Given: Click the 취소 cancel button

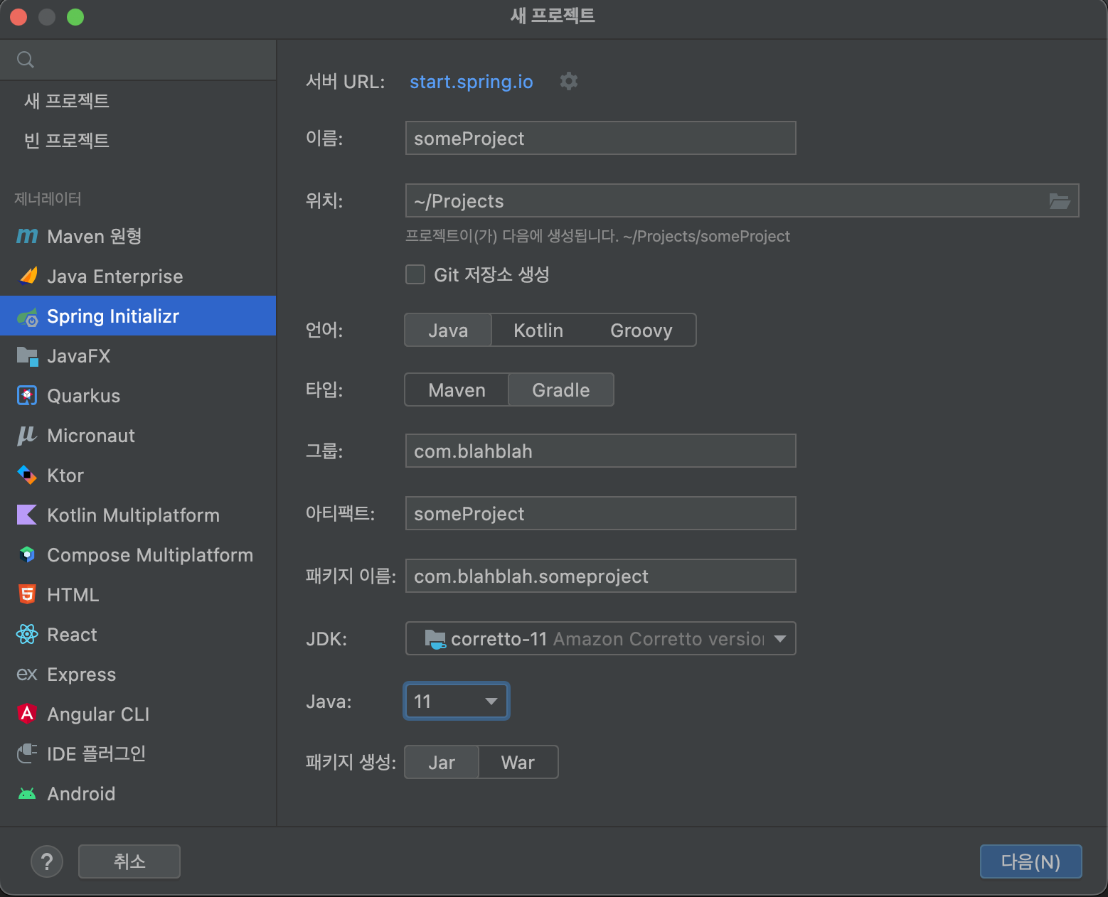Looking at the screenshot, I should tap(129, 861).
